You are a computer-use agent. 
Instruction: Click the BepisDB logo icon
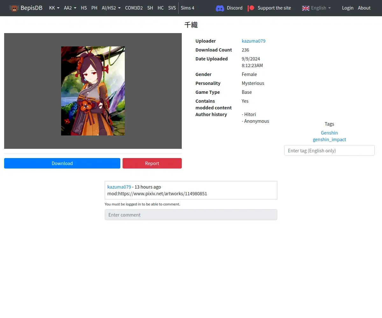tap(14, 8)
